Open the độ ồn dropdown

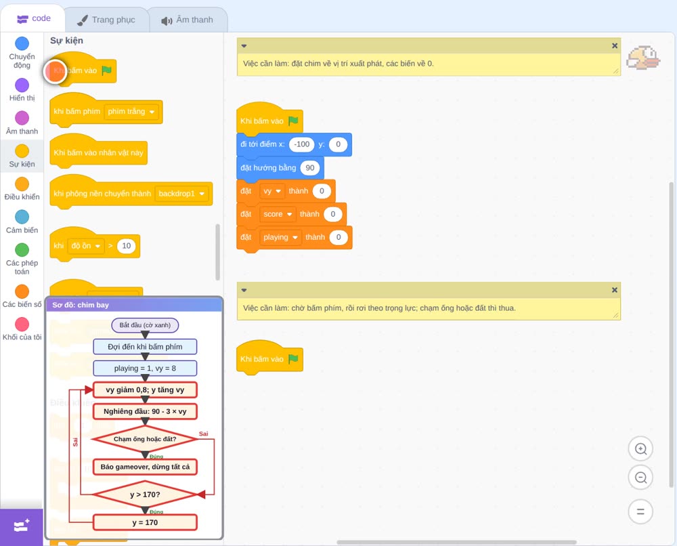(x=86, y=246)
